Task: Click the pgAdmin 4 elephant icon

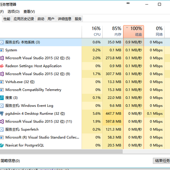Action: click(x=2, y=113)
